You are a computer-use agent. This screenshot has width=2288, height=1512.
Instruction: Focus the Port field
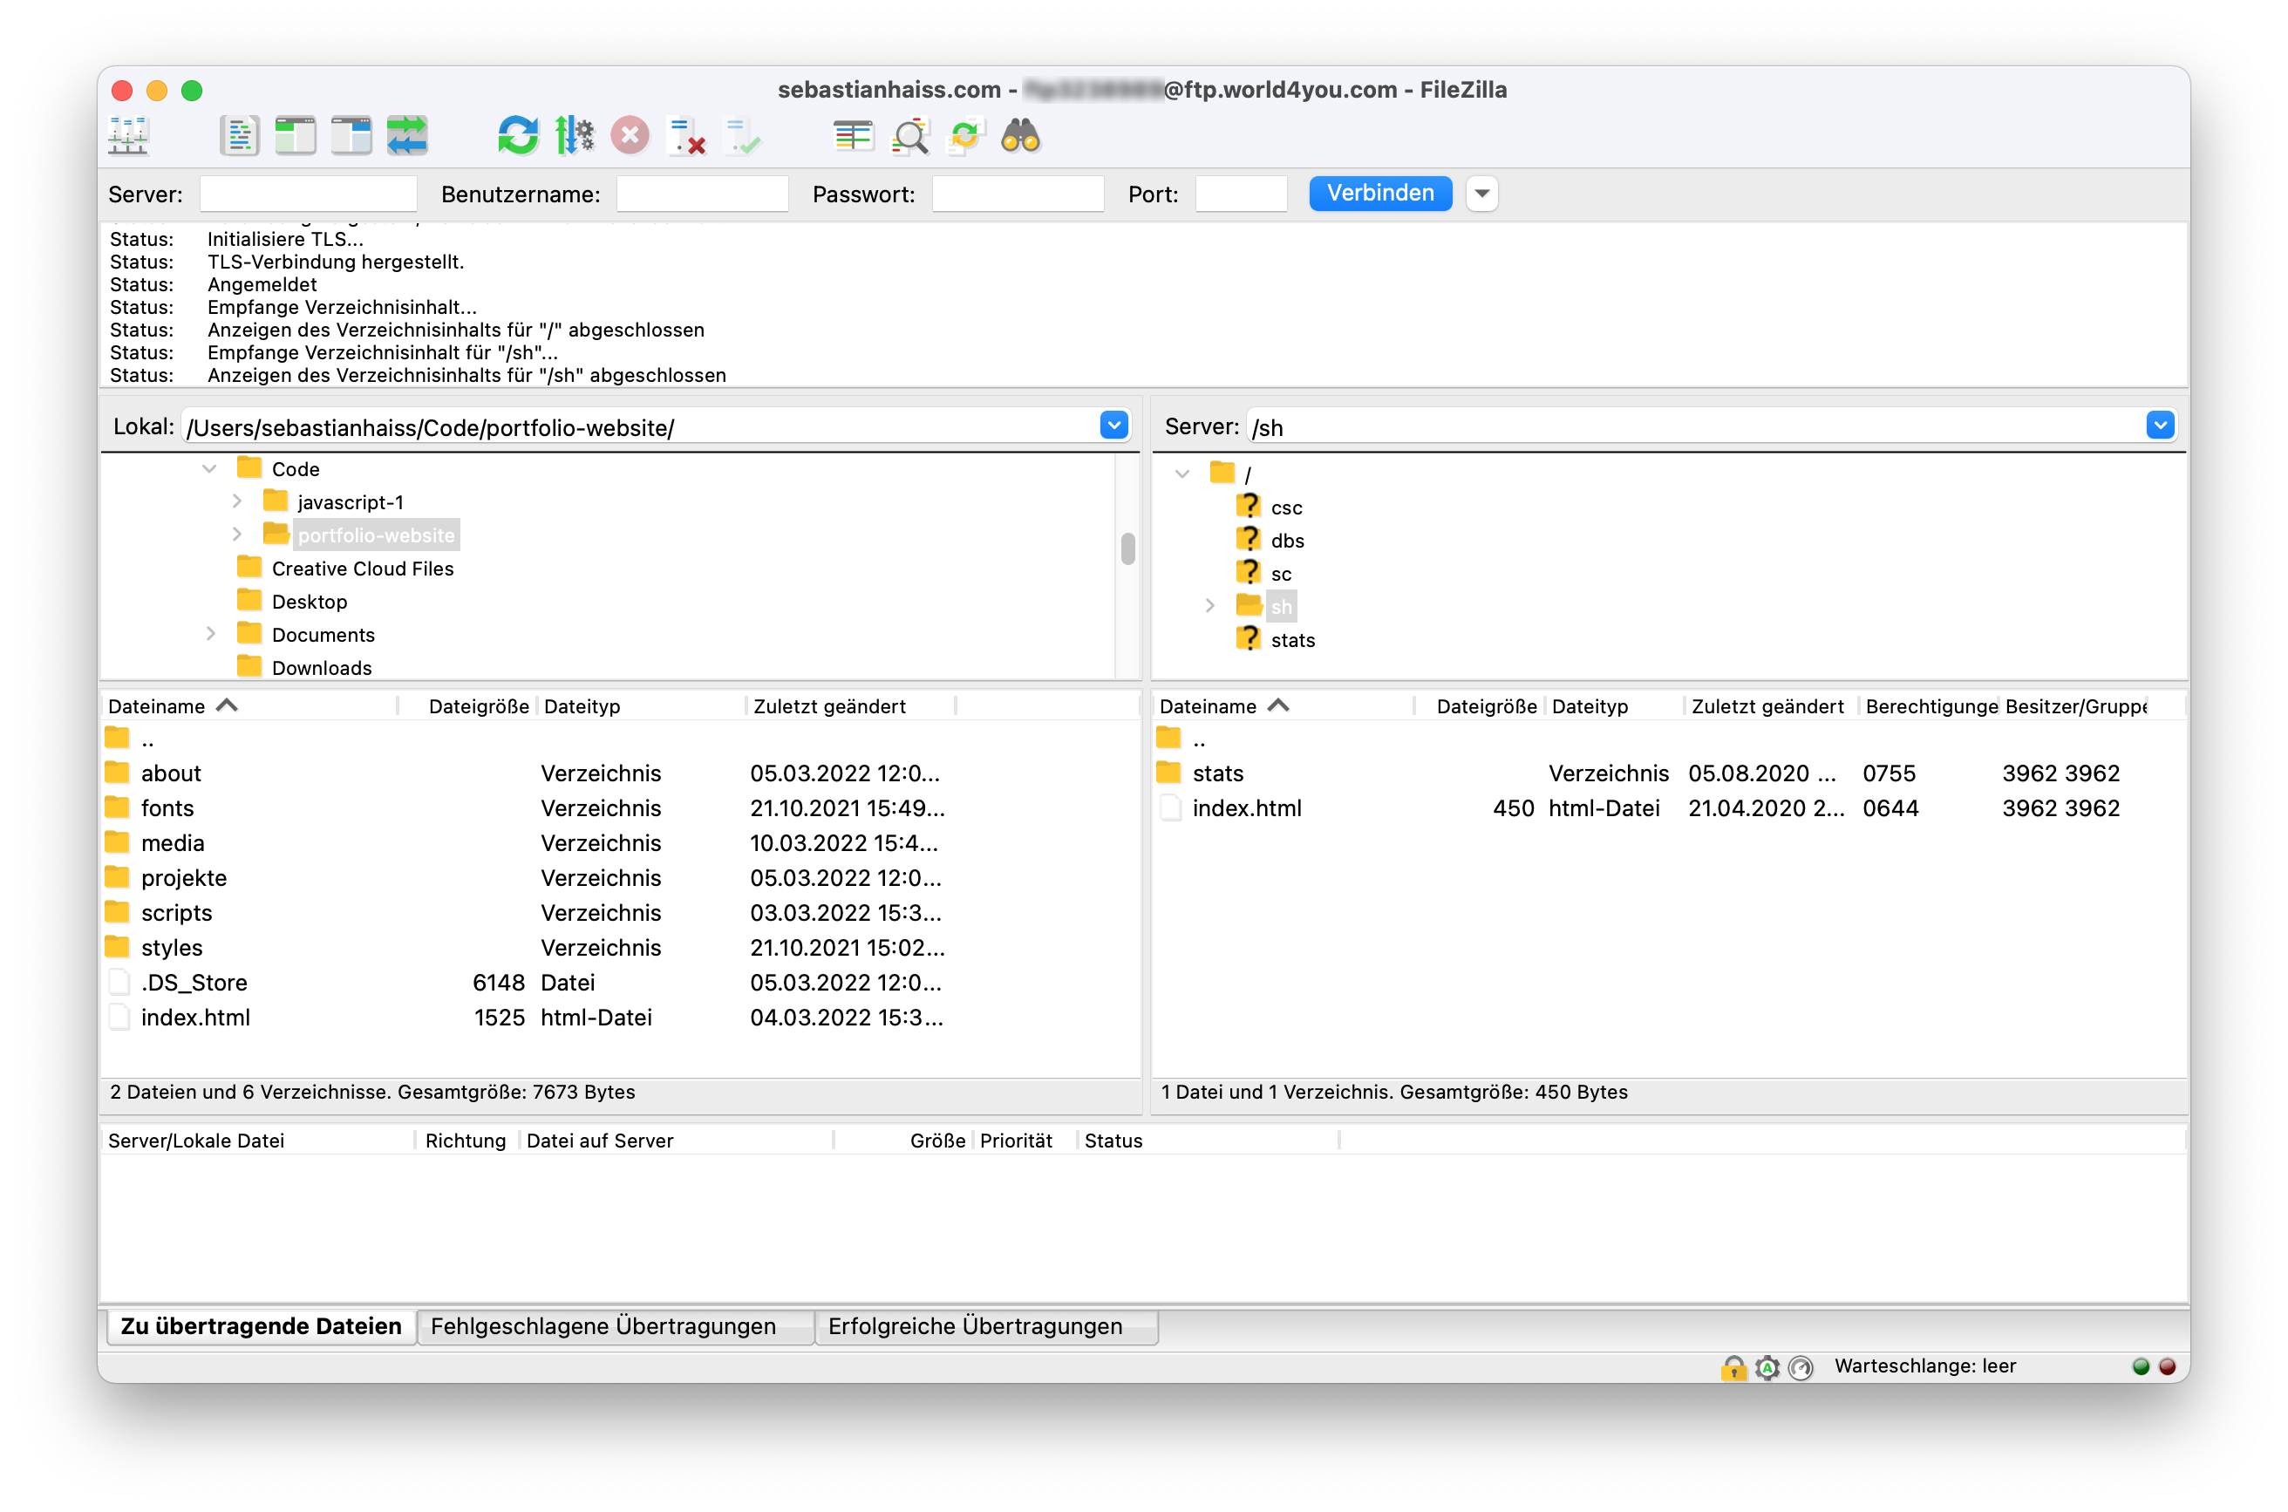pyautogui.click(x=1240, y=194)
